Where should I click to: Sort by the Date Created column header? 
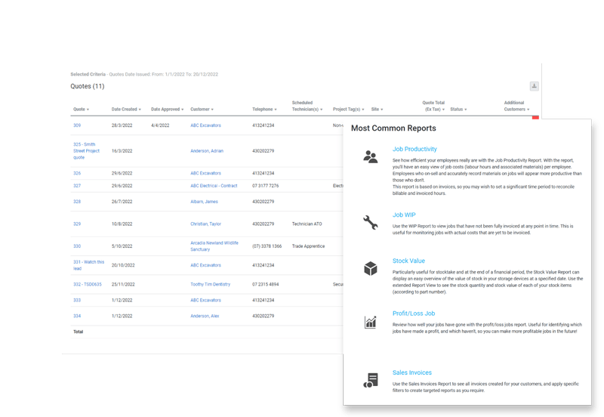coord(126,110)
